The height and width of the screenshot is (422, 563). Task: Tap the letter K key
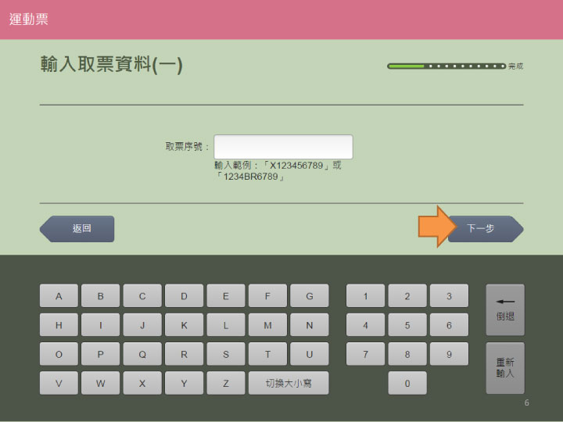184,325
